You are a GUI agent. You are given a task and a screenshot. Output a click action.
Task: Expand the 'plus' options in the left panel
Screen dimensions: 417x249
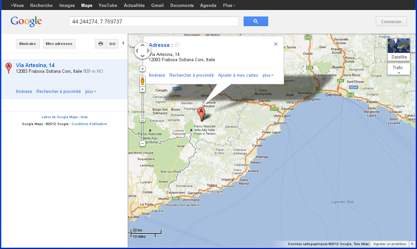[90, 92]
